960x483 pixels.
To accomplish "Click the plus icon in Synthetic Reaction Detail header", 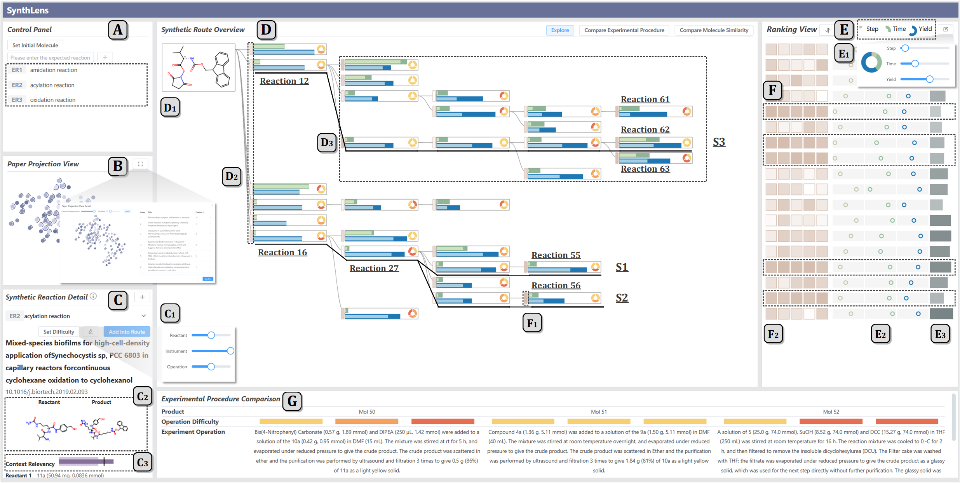I will click(142, 297).
